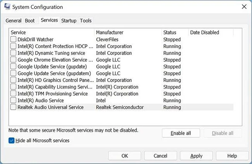The width and height of the screenshot is (252, 164).
Task: Apply changes with the Apply button
Action: tap(197, 155)
